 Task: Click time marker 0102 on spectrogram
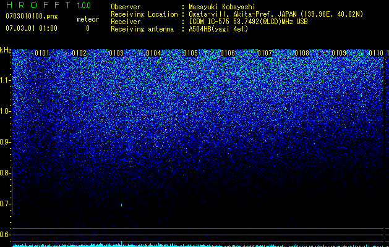click(79, 53)
